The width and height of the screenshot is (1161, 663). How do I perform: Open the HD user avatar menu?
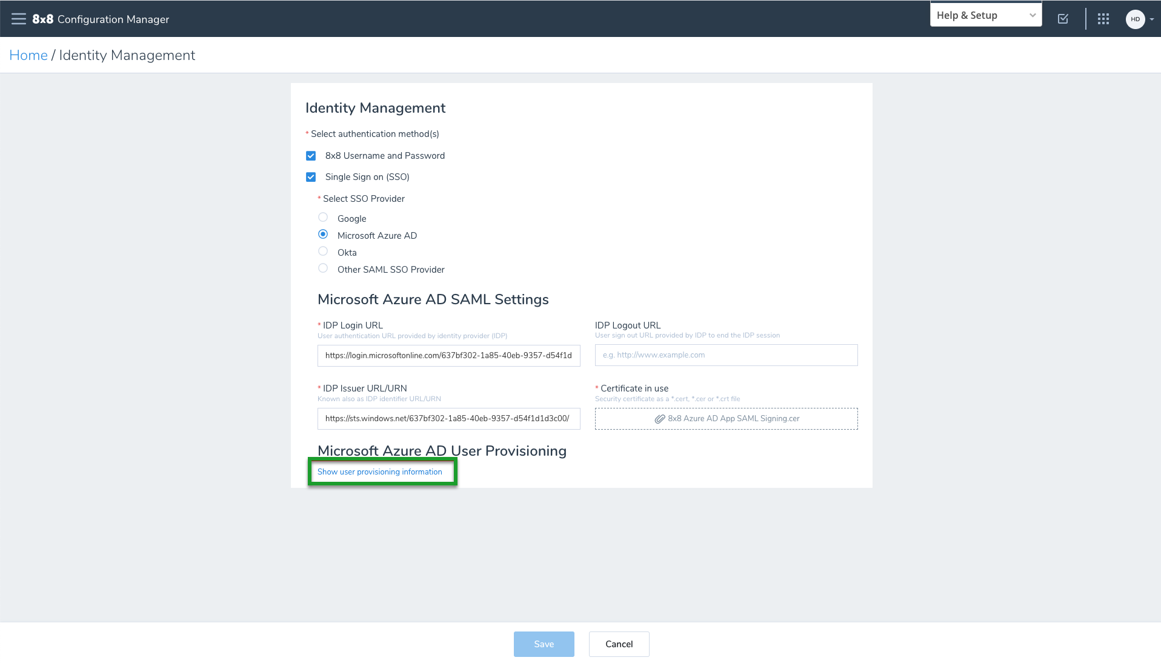click(x=1135, y=19)
